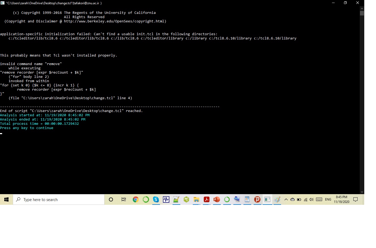Open the waveform signal analysis app
376x248 pixels.
(166, 199)
